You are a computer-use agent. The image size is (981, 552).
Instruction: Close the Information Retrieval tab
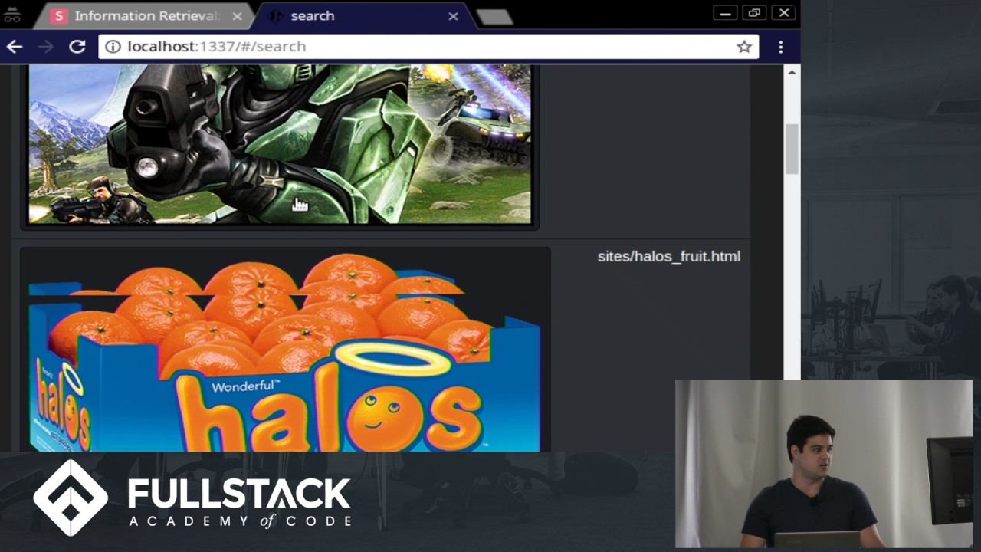click(237, 16)
